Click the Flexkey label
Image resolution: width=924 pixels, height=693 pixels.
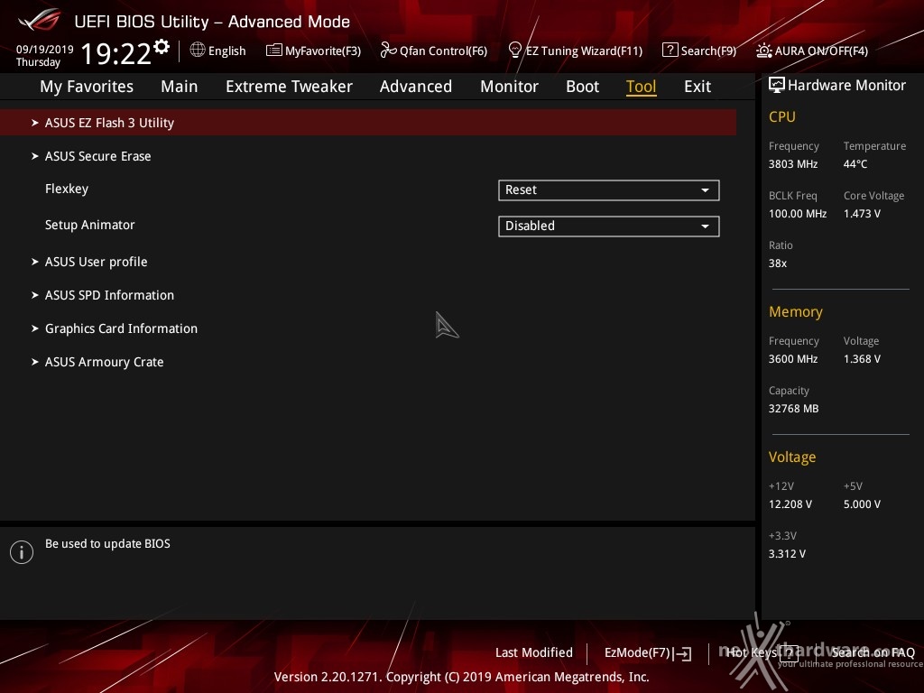pos(67,189)
